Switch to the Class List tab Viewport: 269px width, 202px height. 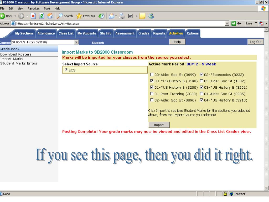tap(66, 33)
